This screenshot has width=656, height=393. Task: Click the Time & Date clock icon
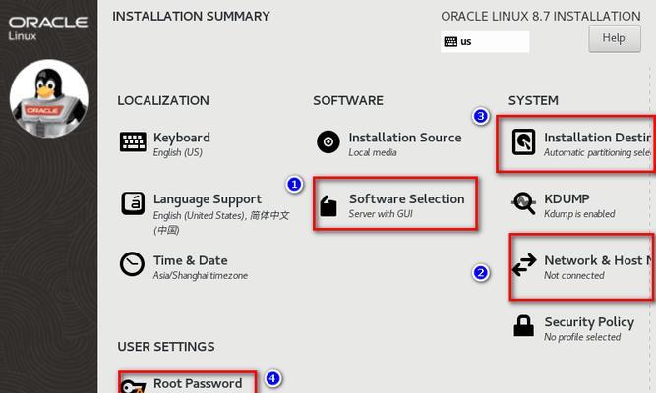(x=132, y=264)
